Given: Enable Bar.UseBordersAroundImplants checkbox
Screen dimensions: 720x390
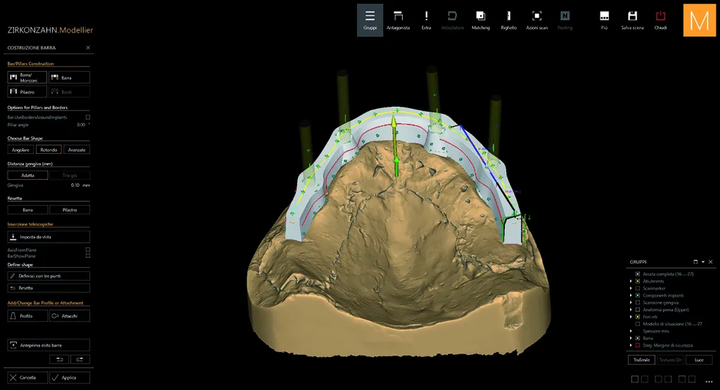Looking at the screenshot, I should (x=88, y=117).
